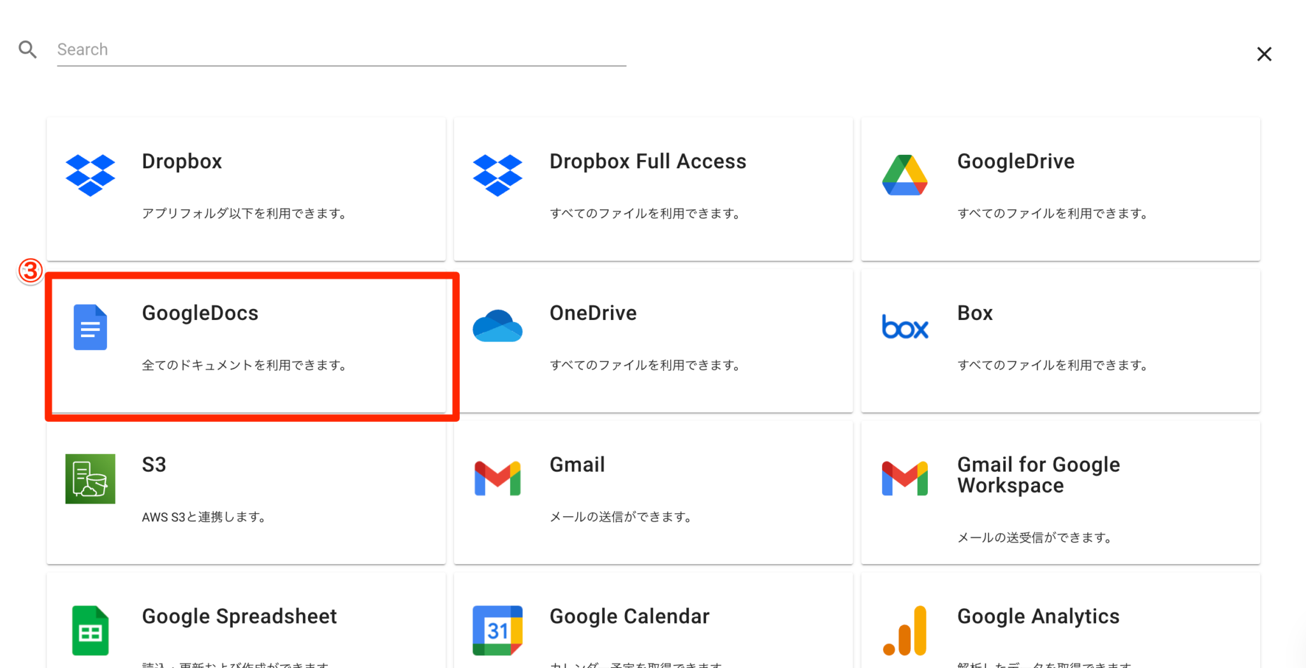Click the Dropbox logo icon
The height and width of the screenshot is (668, 1306).
click(90, 175)
